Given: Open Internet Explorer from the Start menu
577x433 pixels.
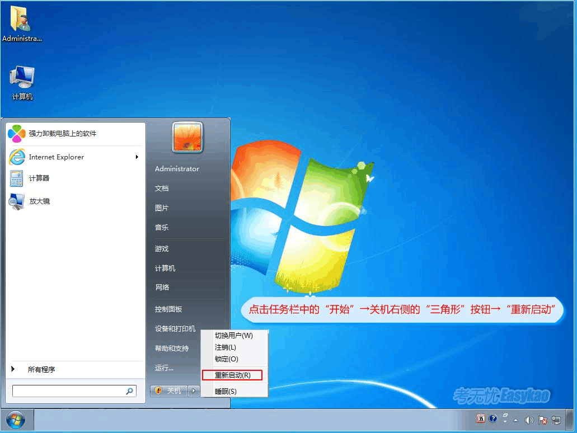Looking at the screenshot, I should pyautogui.click(x=76, y=157).
